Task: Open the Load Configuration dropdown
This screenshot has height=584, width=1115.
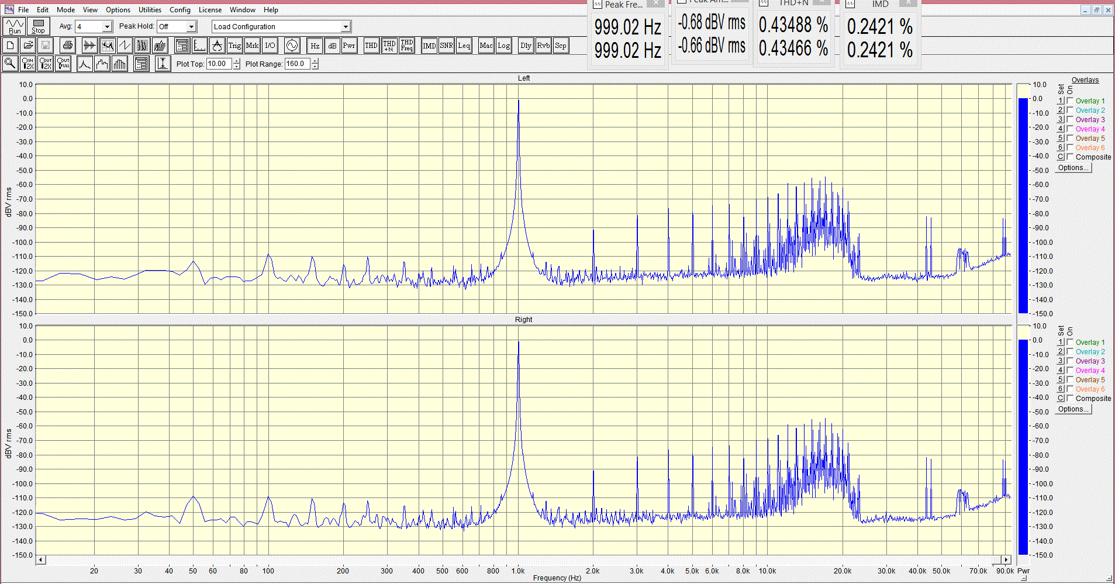Action: (x=346, y=27)
